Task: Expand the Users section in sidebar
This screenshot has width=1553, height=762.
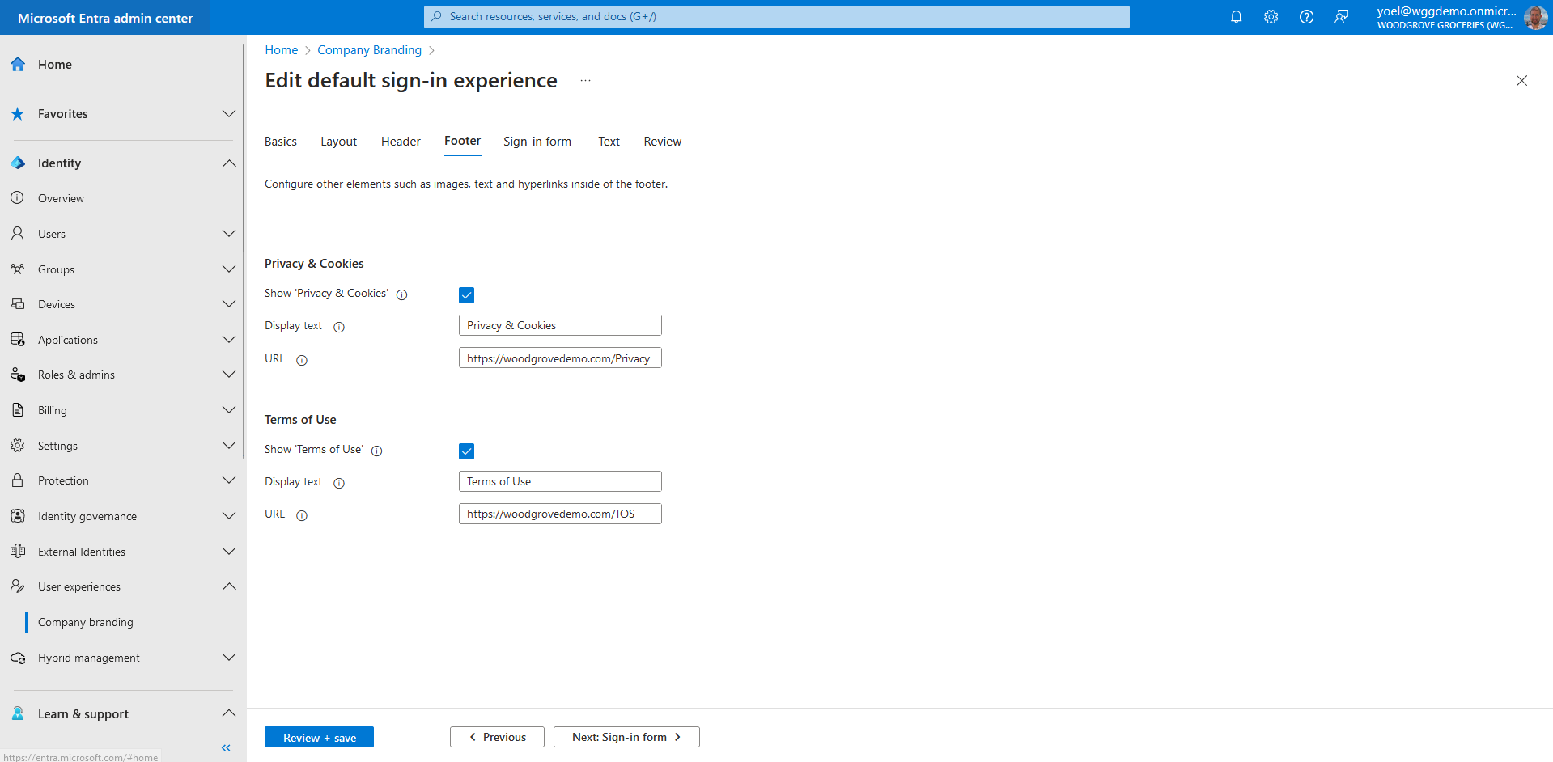Action: pos(229,234)
